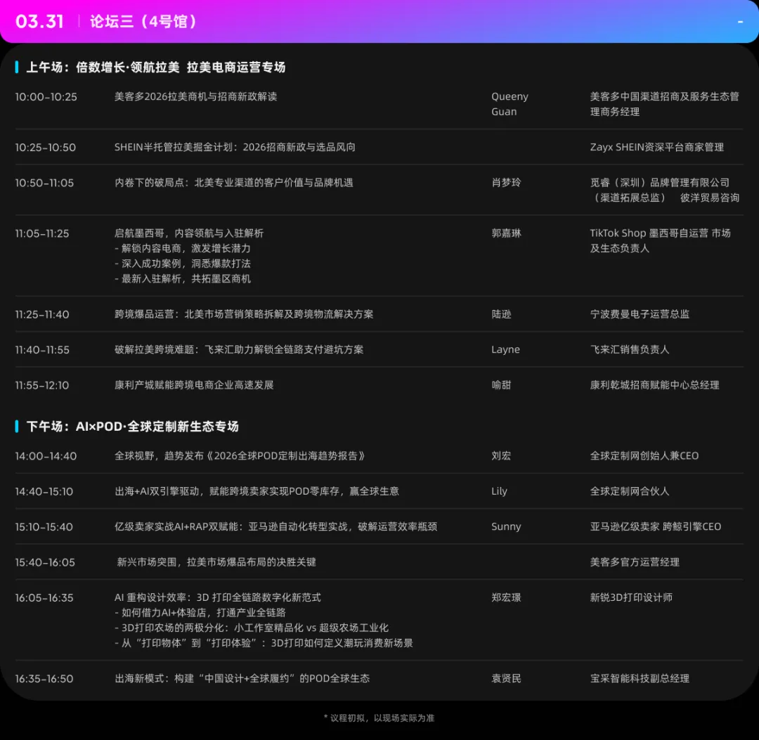Select 全球定制网创始人兼CEO title

(644, 456)
